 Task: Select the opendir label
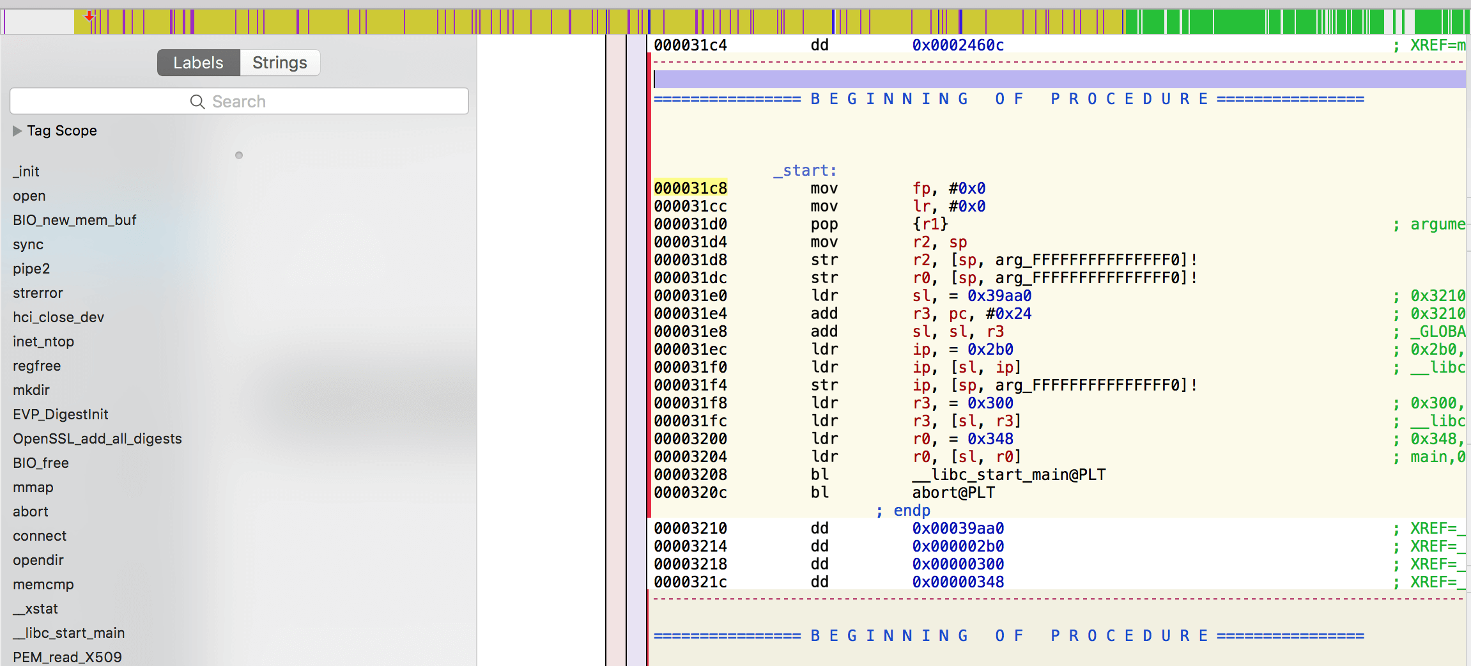click(x=38, y=560)
